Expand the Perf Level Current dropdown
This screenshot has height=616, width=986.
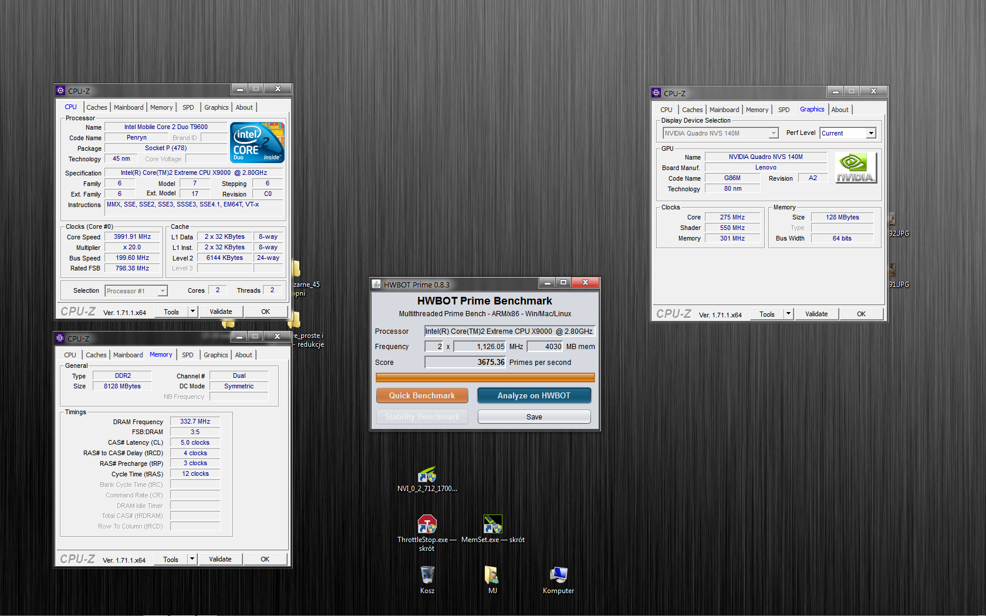point(847,133)
